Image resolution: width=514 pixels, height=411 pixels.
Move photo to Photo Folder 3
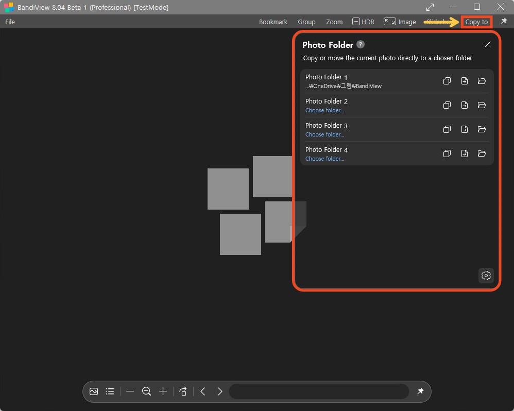click(x=465, y=129)
